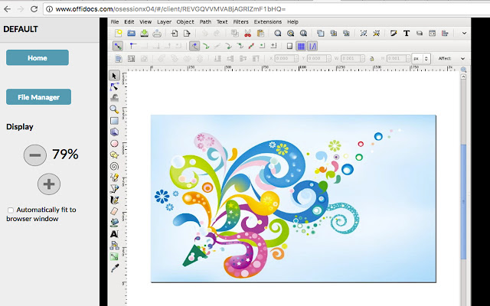This screenshot has height=306, width=490.
Task: Zoom to fit page icon
Action: coord(303,33)
